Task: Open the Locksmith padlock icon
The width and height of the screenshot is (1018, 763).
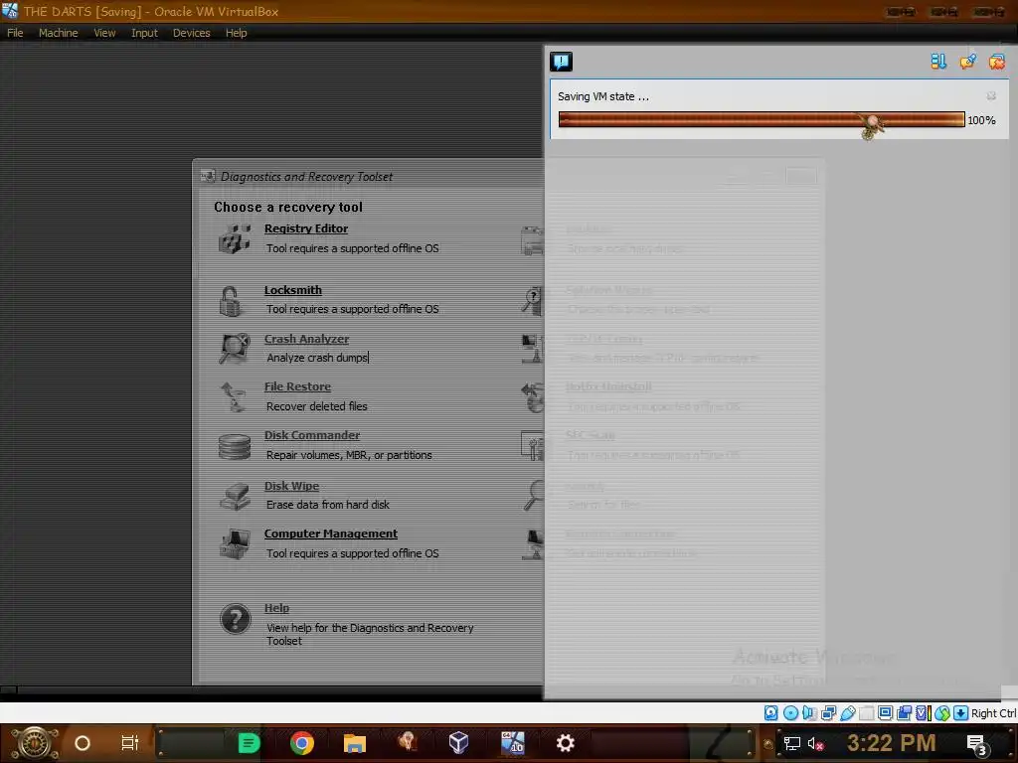Action: pyautogui.click(x=231, y=301)
